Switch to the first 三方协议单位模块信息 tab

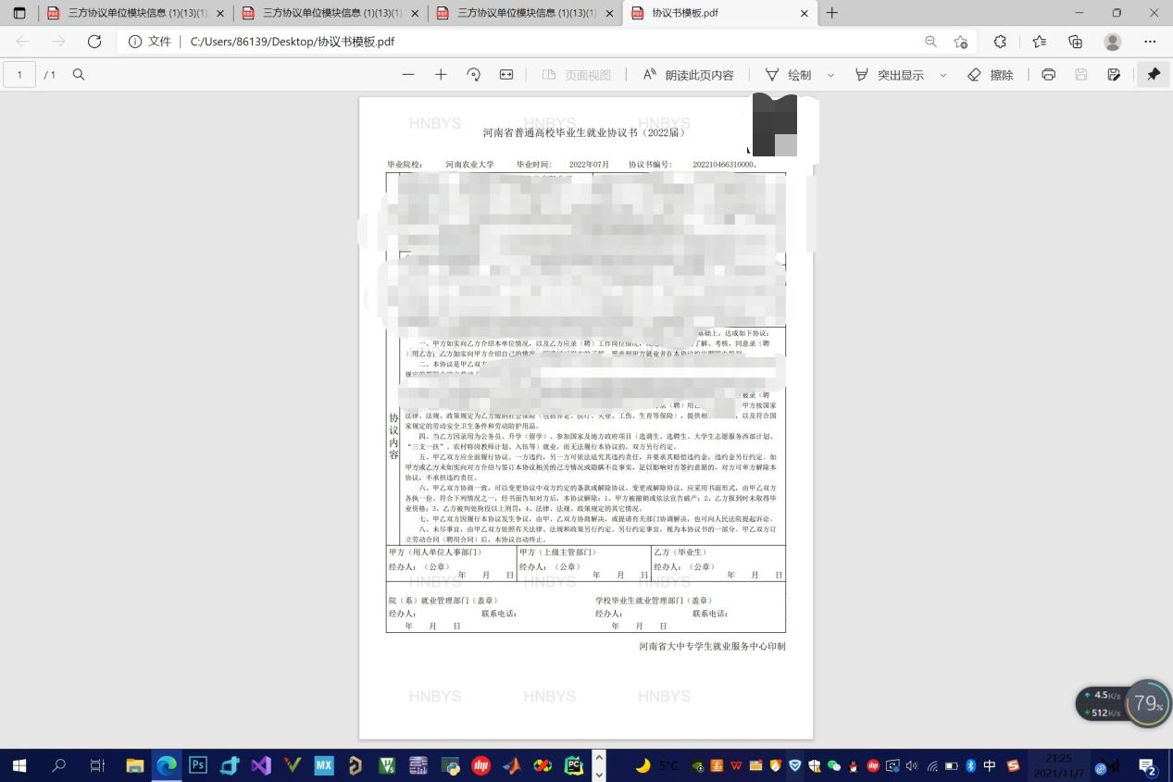[x=130, y=13]
